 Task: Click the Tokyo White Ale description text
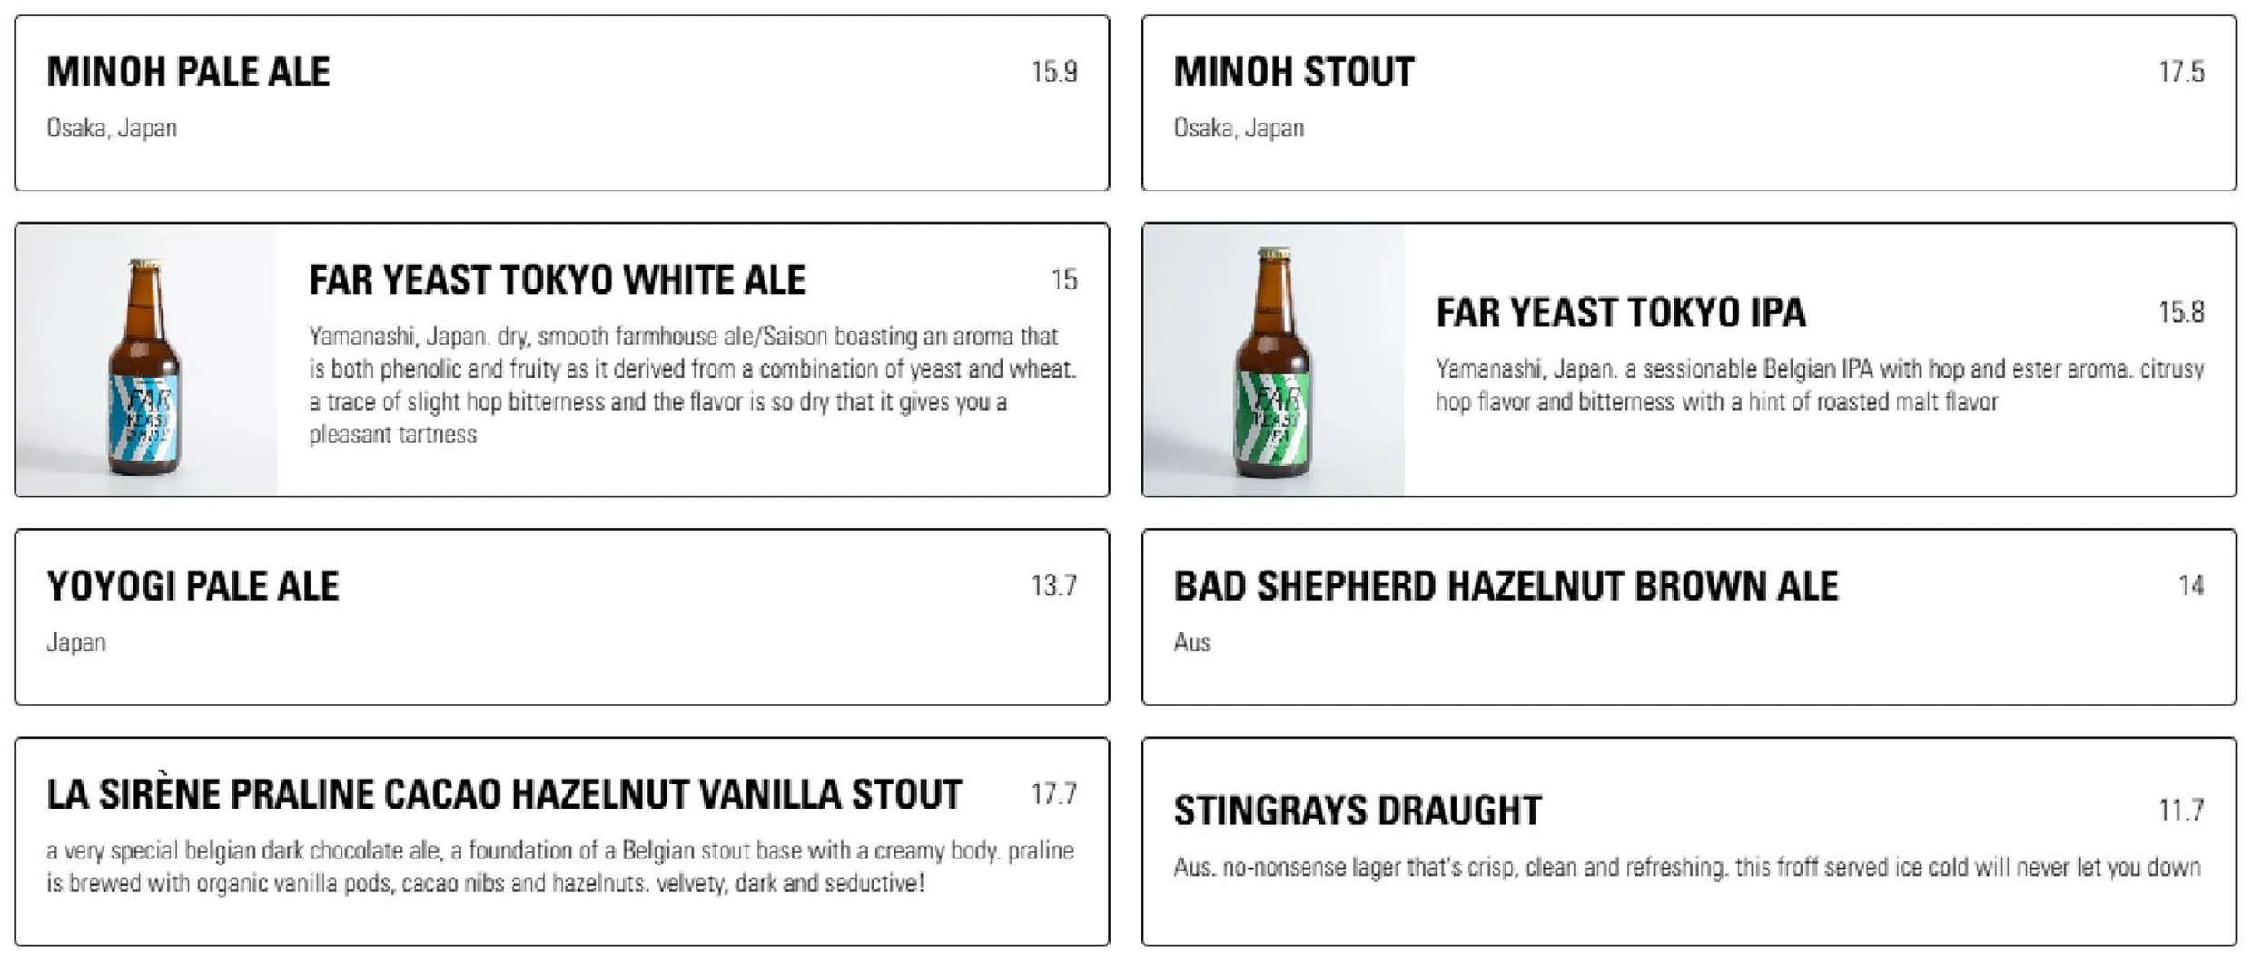pos(693,386)
